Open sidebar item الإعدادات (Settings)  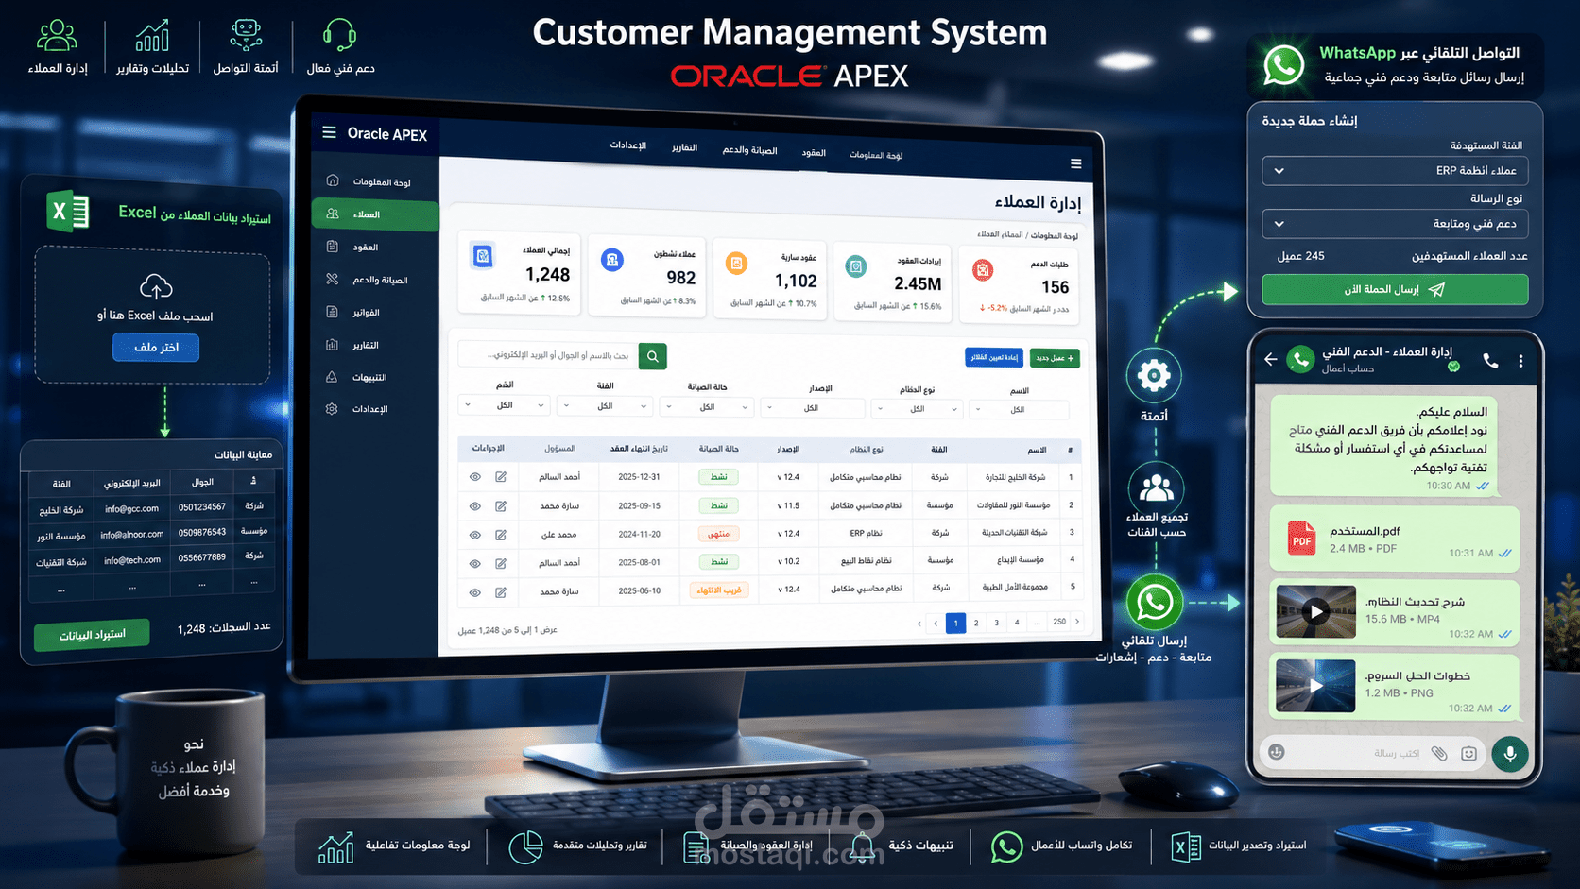(374, 409)
